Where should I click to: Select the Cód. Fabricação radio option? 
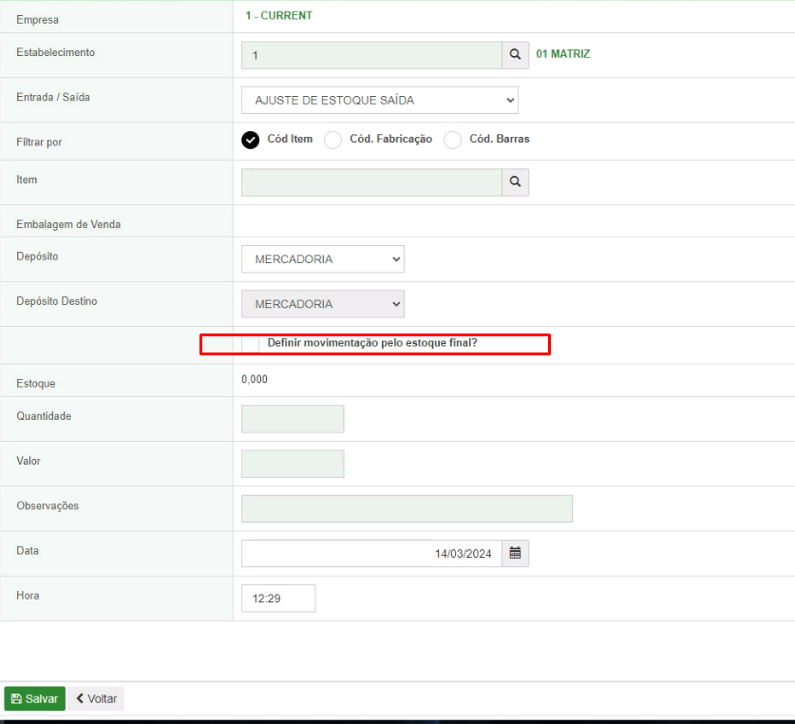point(333,140)
